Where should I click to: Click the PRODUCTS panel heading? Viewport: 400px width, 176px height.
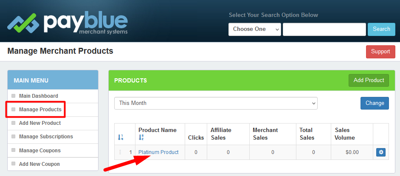[130, 81]
